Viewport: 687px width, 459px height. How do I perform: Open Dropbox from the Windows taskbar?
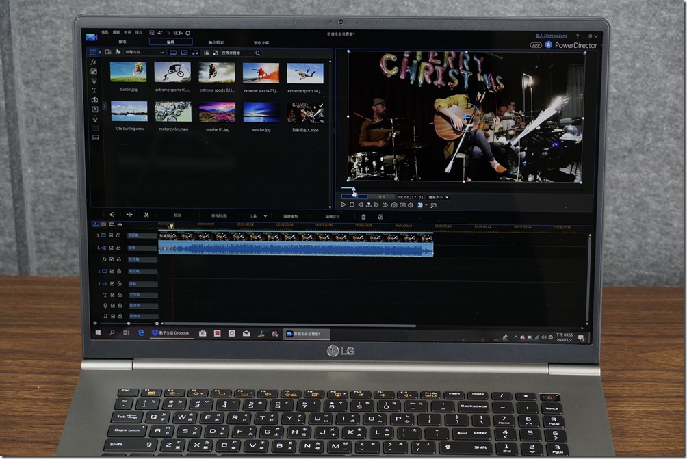point(171,333)
